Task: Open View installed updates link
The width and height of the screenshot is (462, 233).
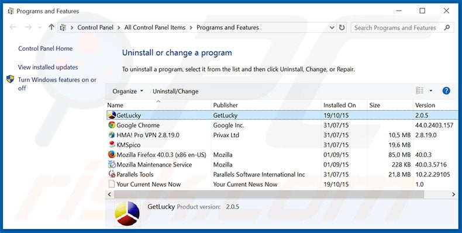Action: point(48,67)
